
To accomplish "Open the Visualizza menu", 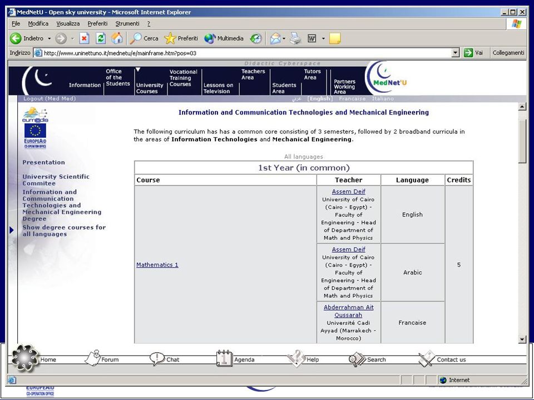I will point(68,23).
